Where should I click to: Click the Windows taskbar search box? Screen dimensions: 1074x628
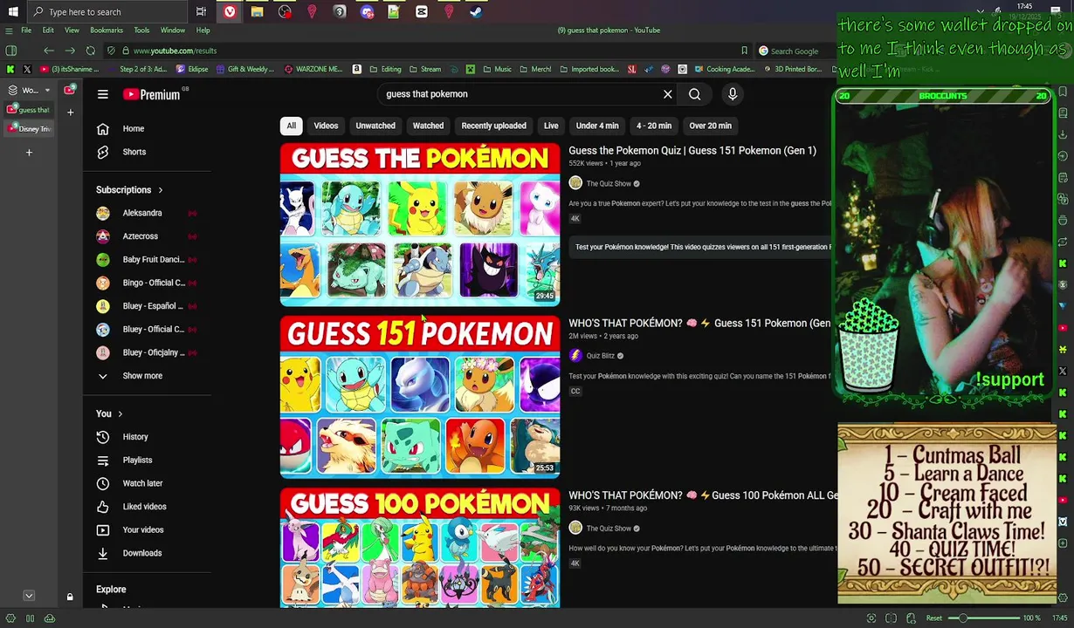point(107,11)
